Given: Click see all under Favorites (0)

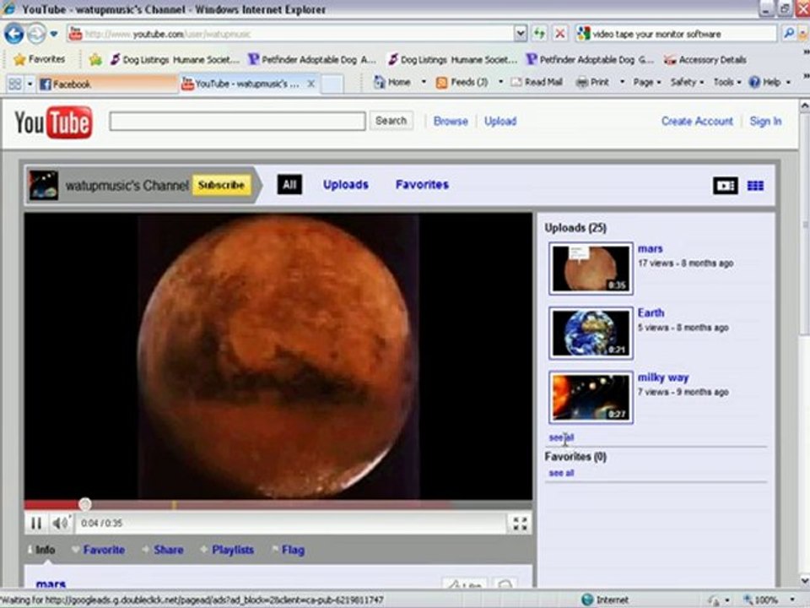Looking at the screenshot, I should tap(561, 473).
